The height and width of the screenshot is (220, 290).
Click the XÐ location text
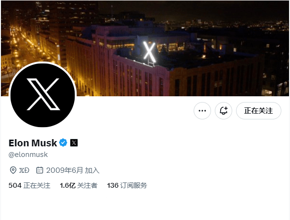[24, 170]
